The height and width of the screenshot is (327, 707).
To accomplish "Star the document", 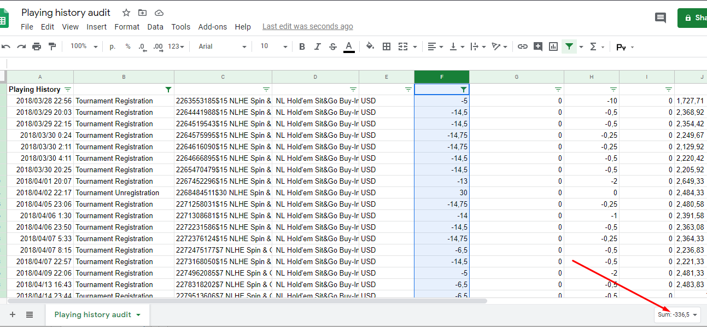I will click(x=126, y=13).
